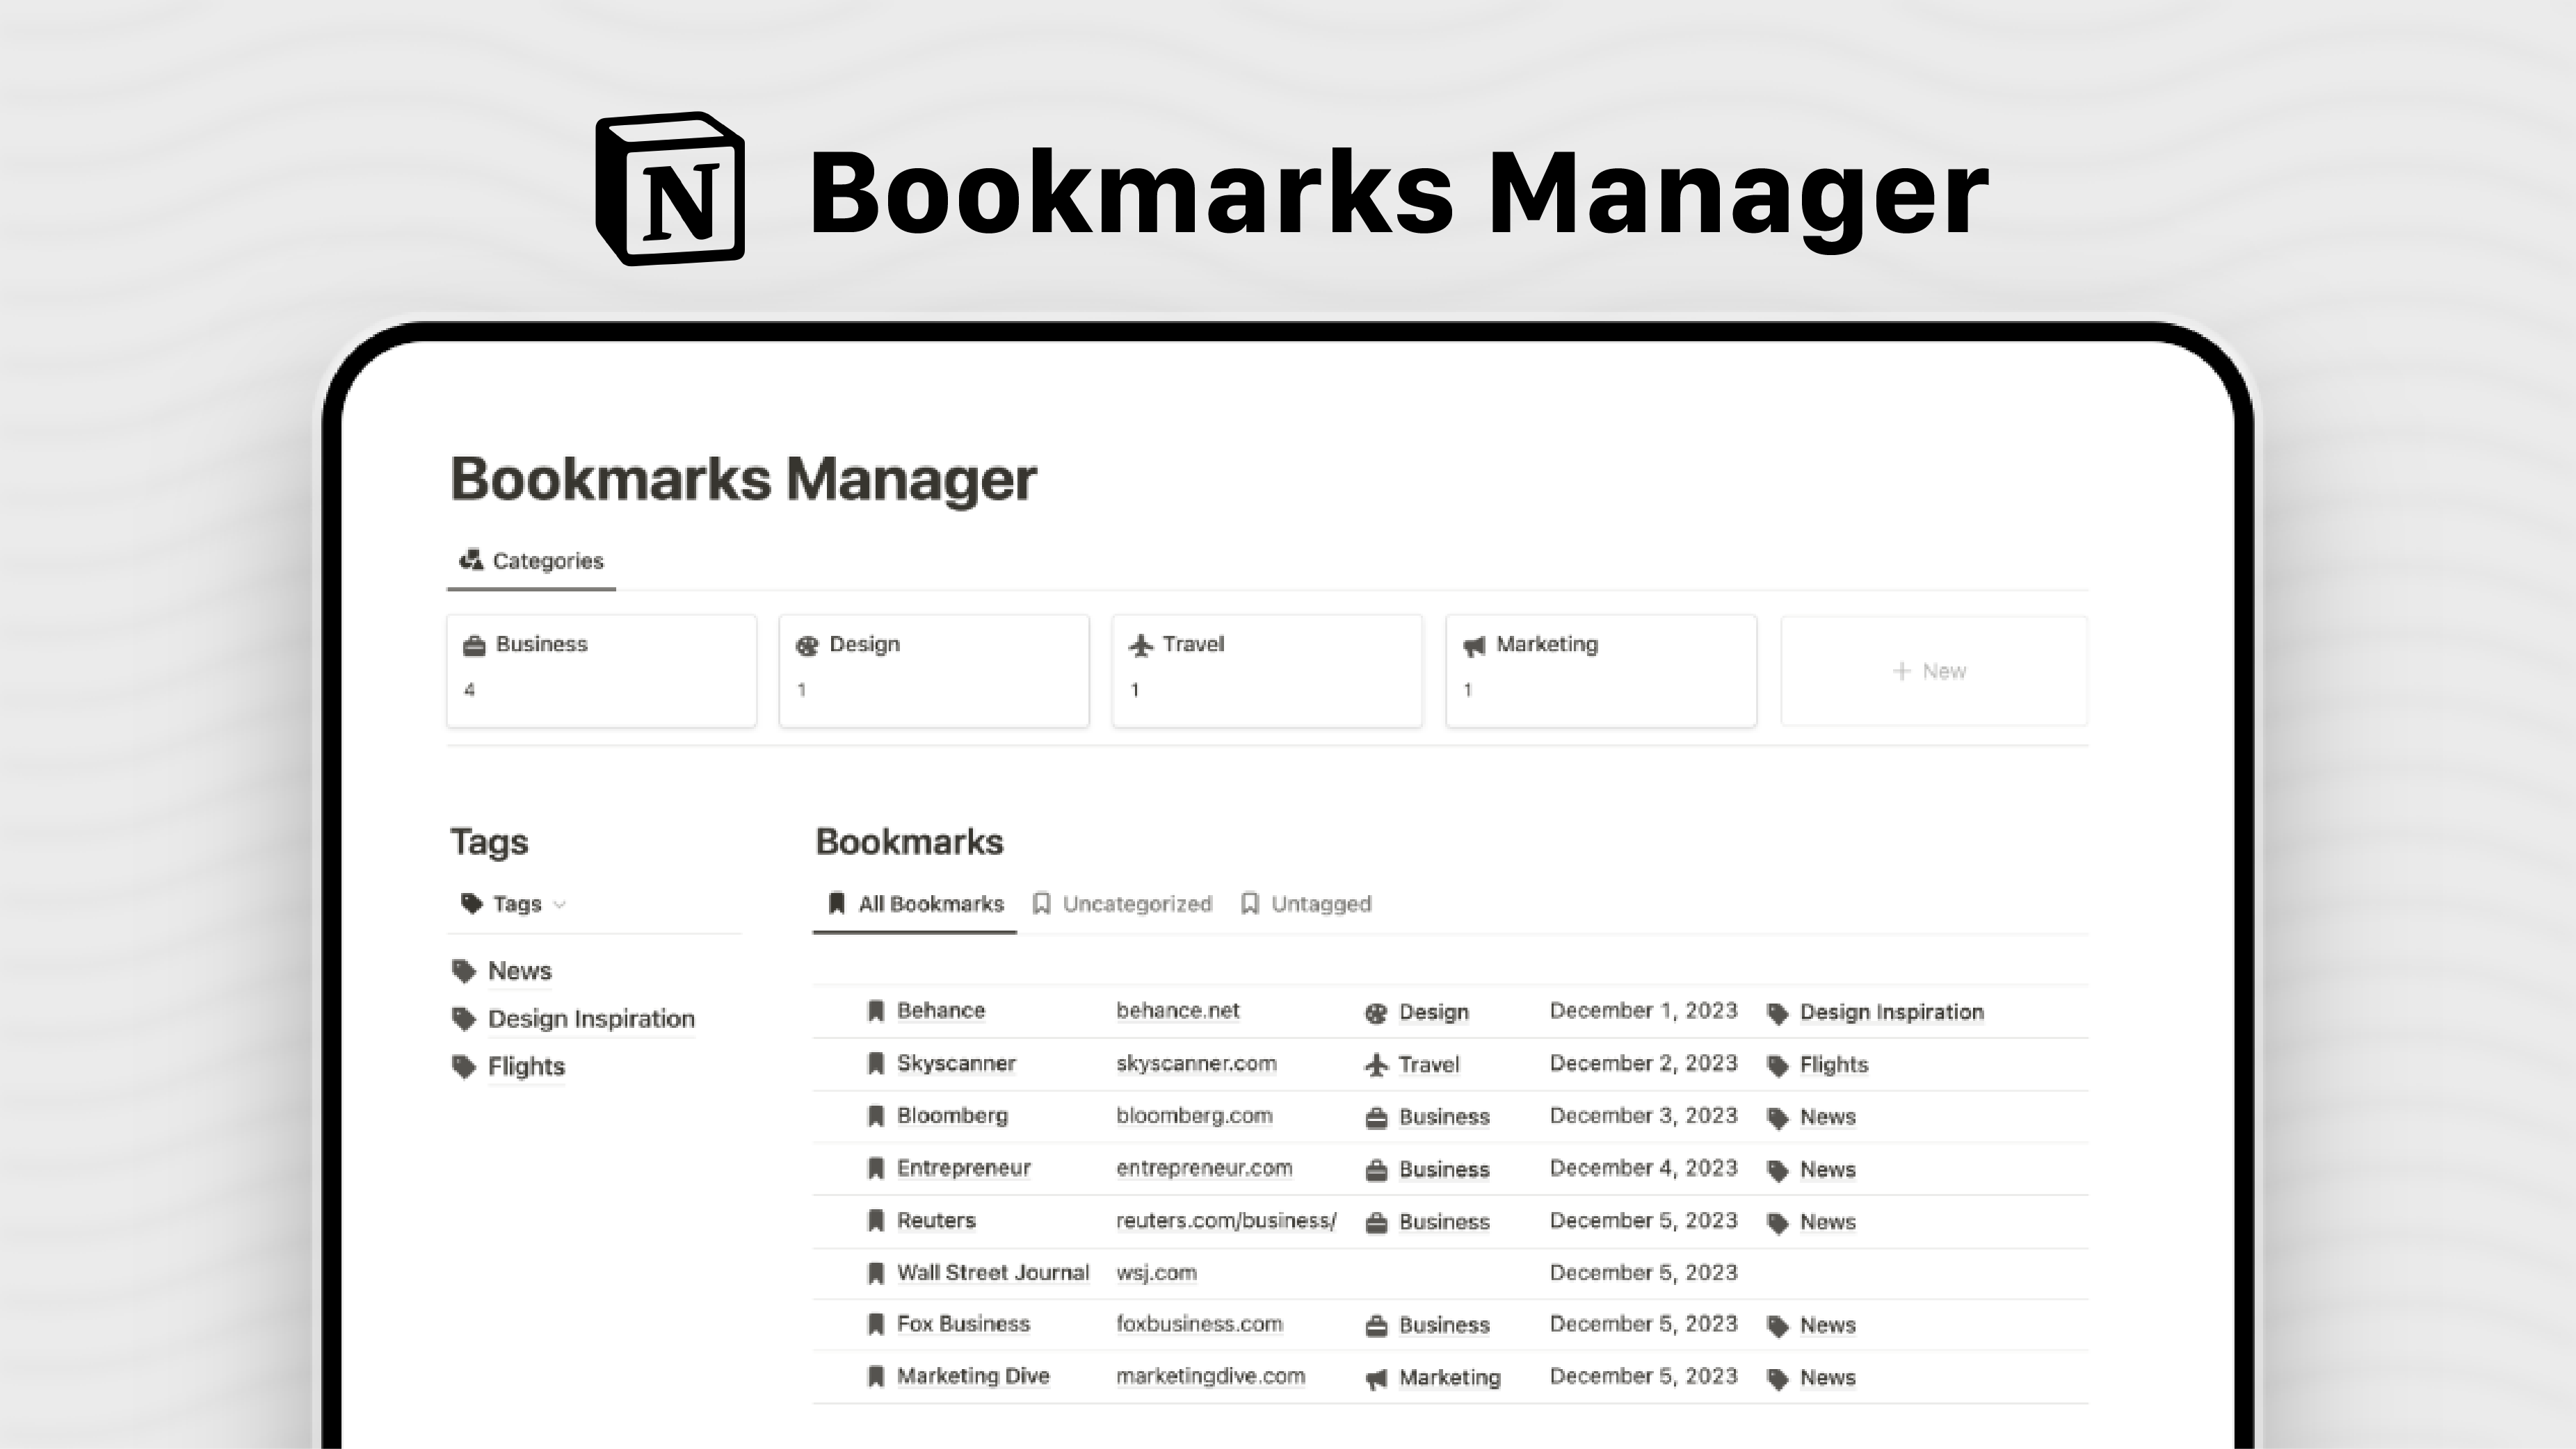Click the Notion logo icon

pyautogui.click(x=668, y=190)
